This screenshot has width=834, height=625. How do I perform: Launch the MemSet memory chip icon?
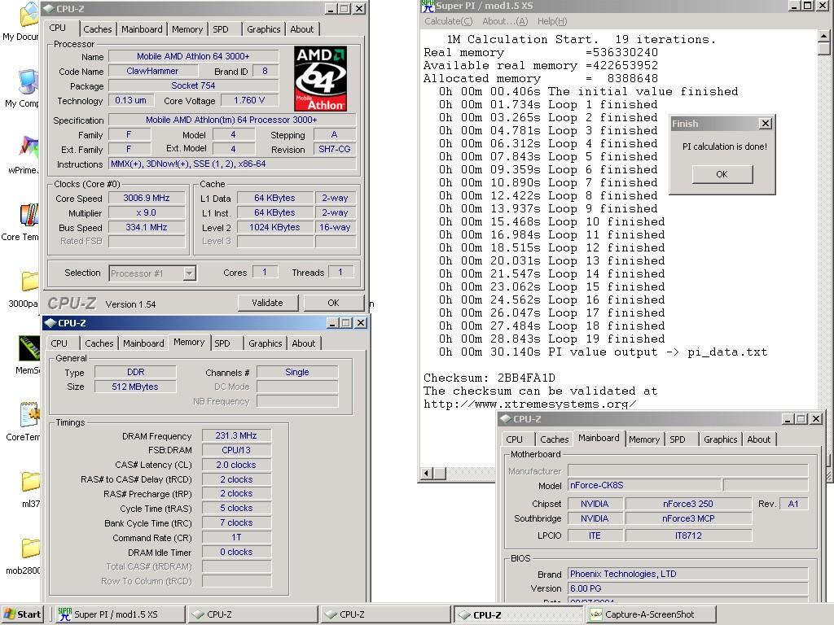(29, 348)
